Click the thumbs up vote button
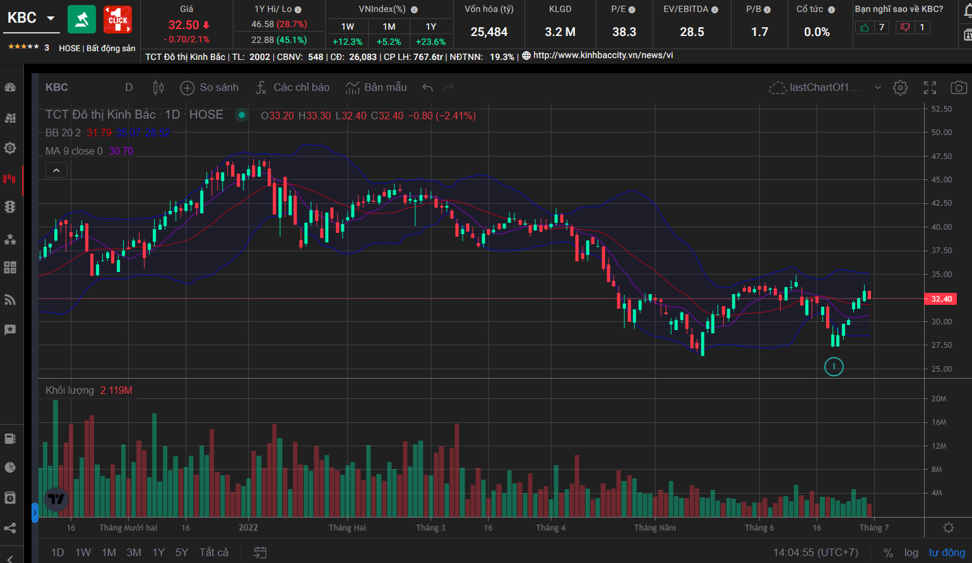972x563 pixels. point(865,27)
